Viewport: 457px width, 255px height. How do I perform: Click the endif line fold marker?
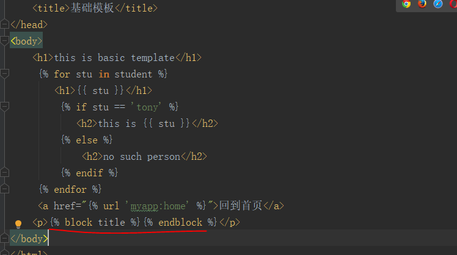tap(5, 172)
